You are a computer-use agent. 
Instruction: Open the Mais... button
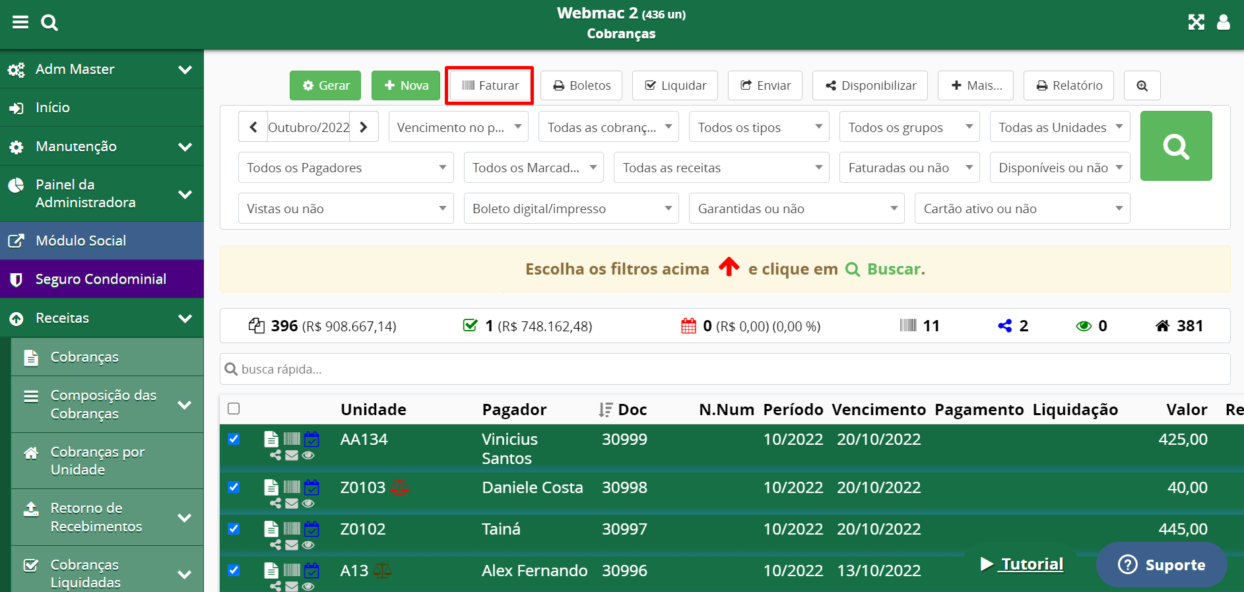975,85
